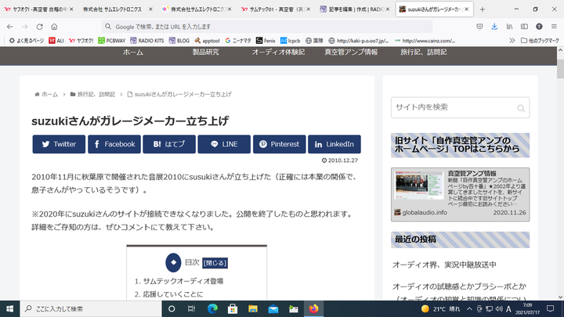Open the Fenix bookmark

(x=266, y=41)
